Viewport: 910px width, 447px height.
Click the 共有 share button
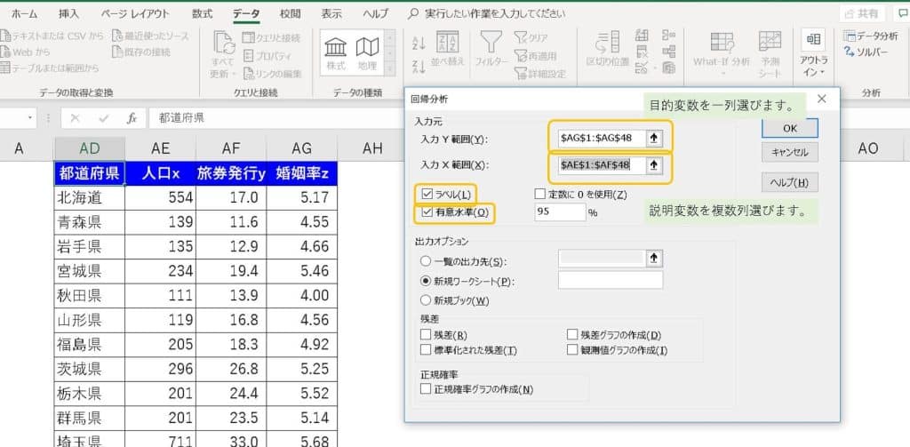pos(862,14)
